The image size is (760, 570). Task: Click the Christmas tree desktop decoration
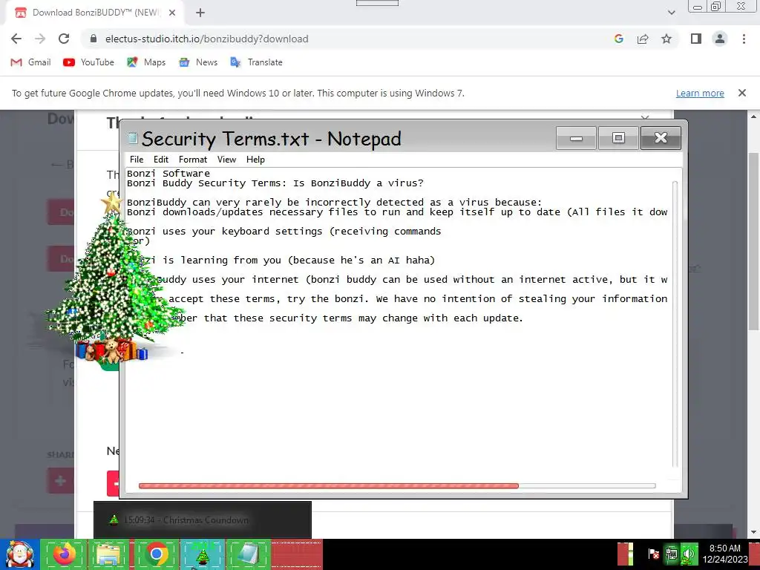tap(114, 281)
